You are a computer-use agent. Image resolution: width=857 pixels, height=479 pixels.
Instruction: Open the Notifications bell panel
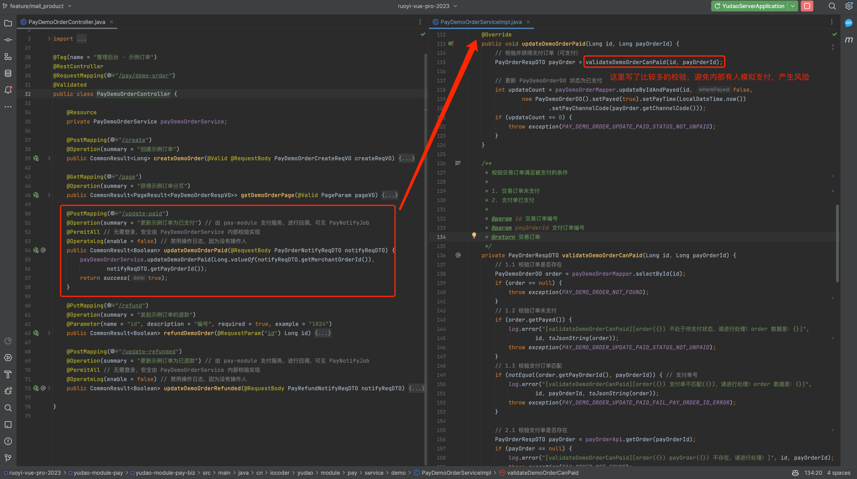8,90
